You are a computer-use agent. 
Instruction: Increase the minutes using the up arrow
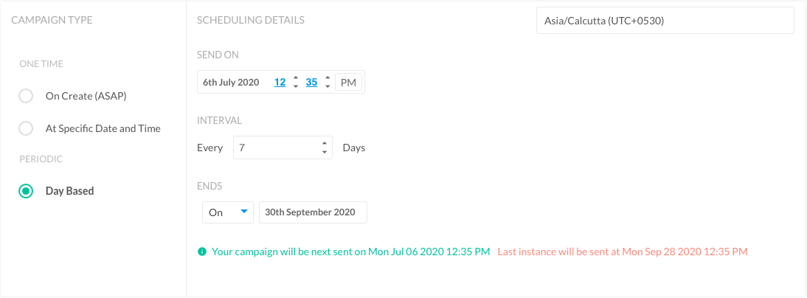(328, 78)
